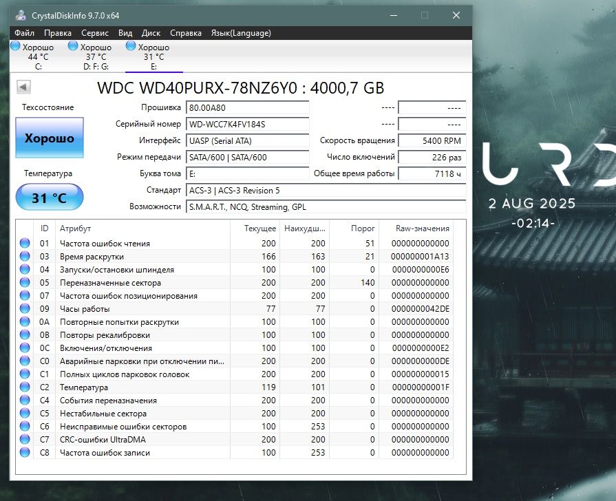This screenshot has height=501, width=616.
Task: Click the Наихудш... column header
Action: coord(304,228)
